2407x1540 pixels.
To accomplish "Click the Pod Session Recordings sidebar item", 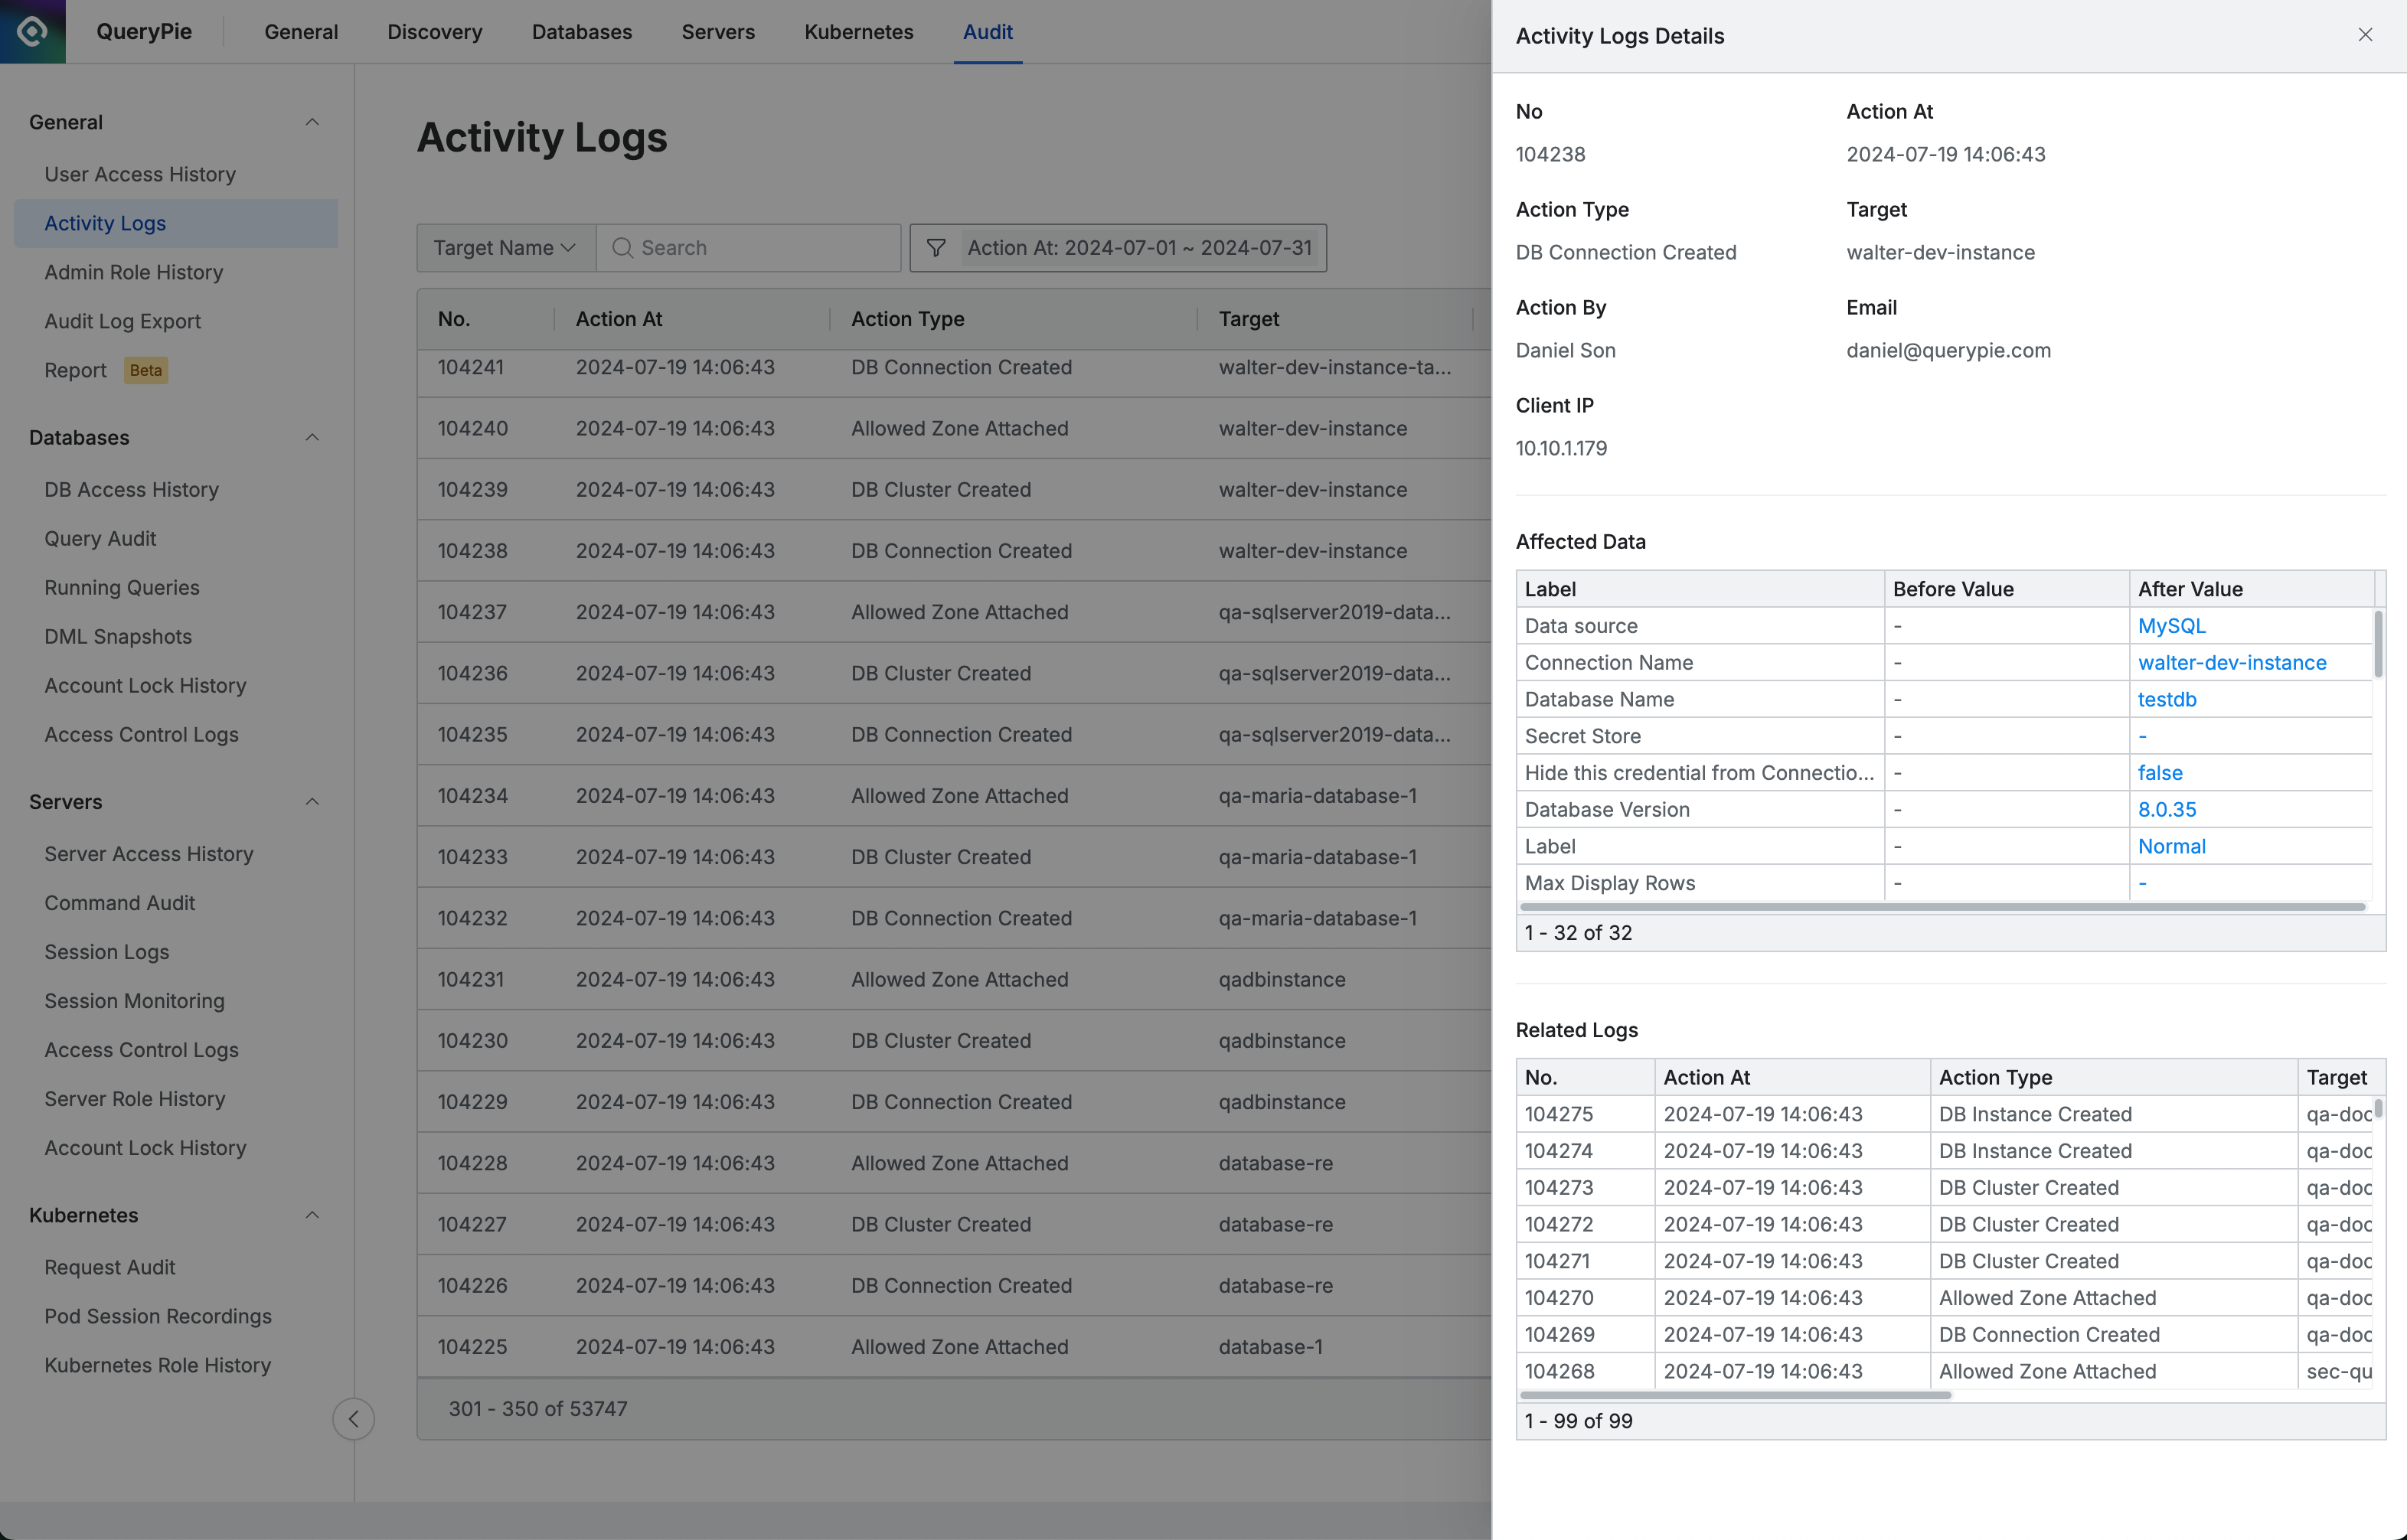I will pos(158,1313).
